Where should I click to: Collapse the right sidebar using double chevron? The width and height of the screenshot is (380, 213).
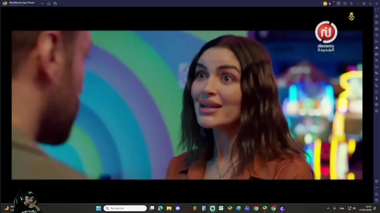click(376, 4)
